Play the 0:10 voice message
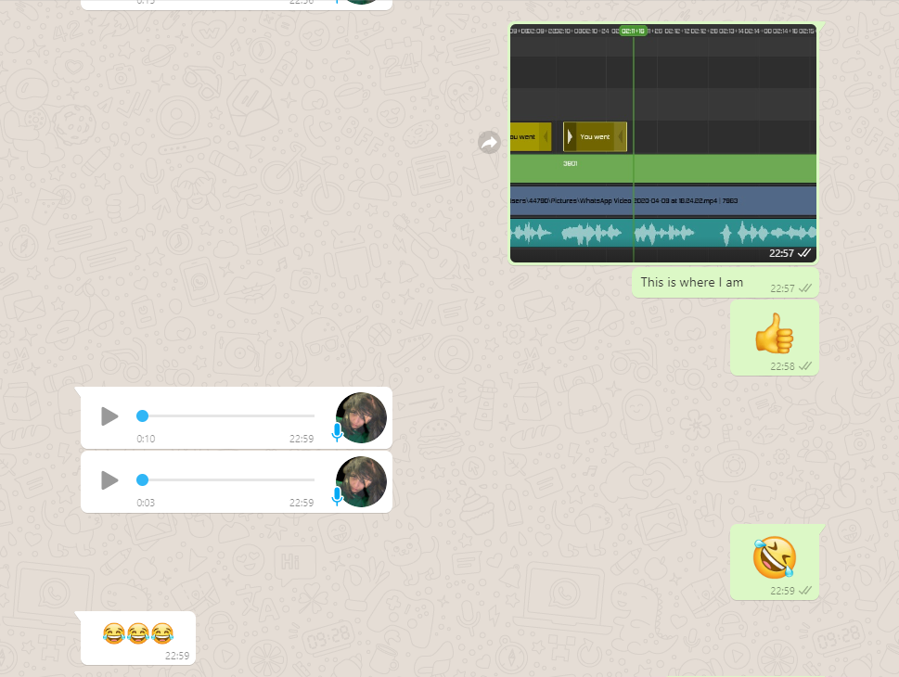 (109, 416)
